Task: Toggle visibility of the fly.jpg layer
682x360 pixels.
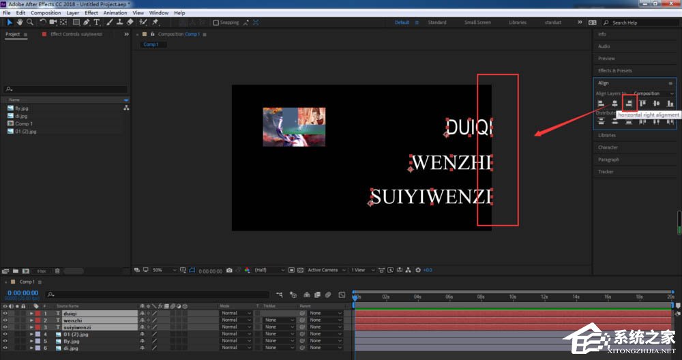Action: click(x=5, y=341)
